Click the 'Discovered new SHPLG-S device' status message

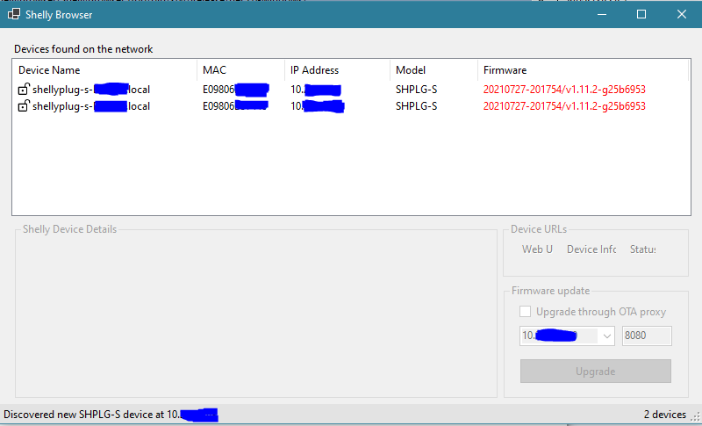(x=111, y=415)
